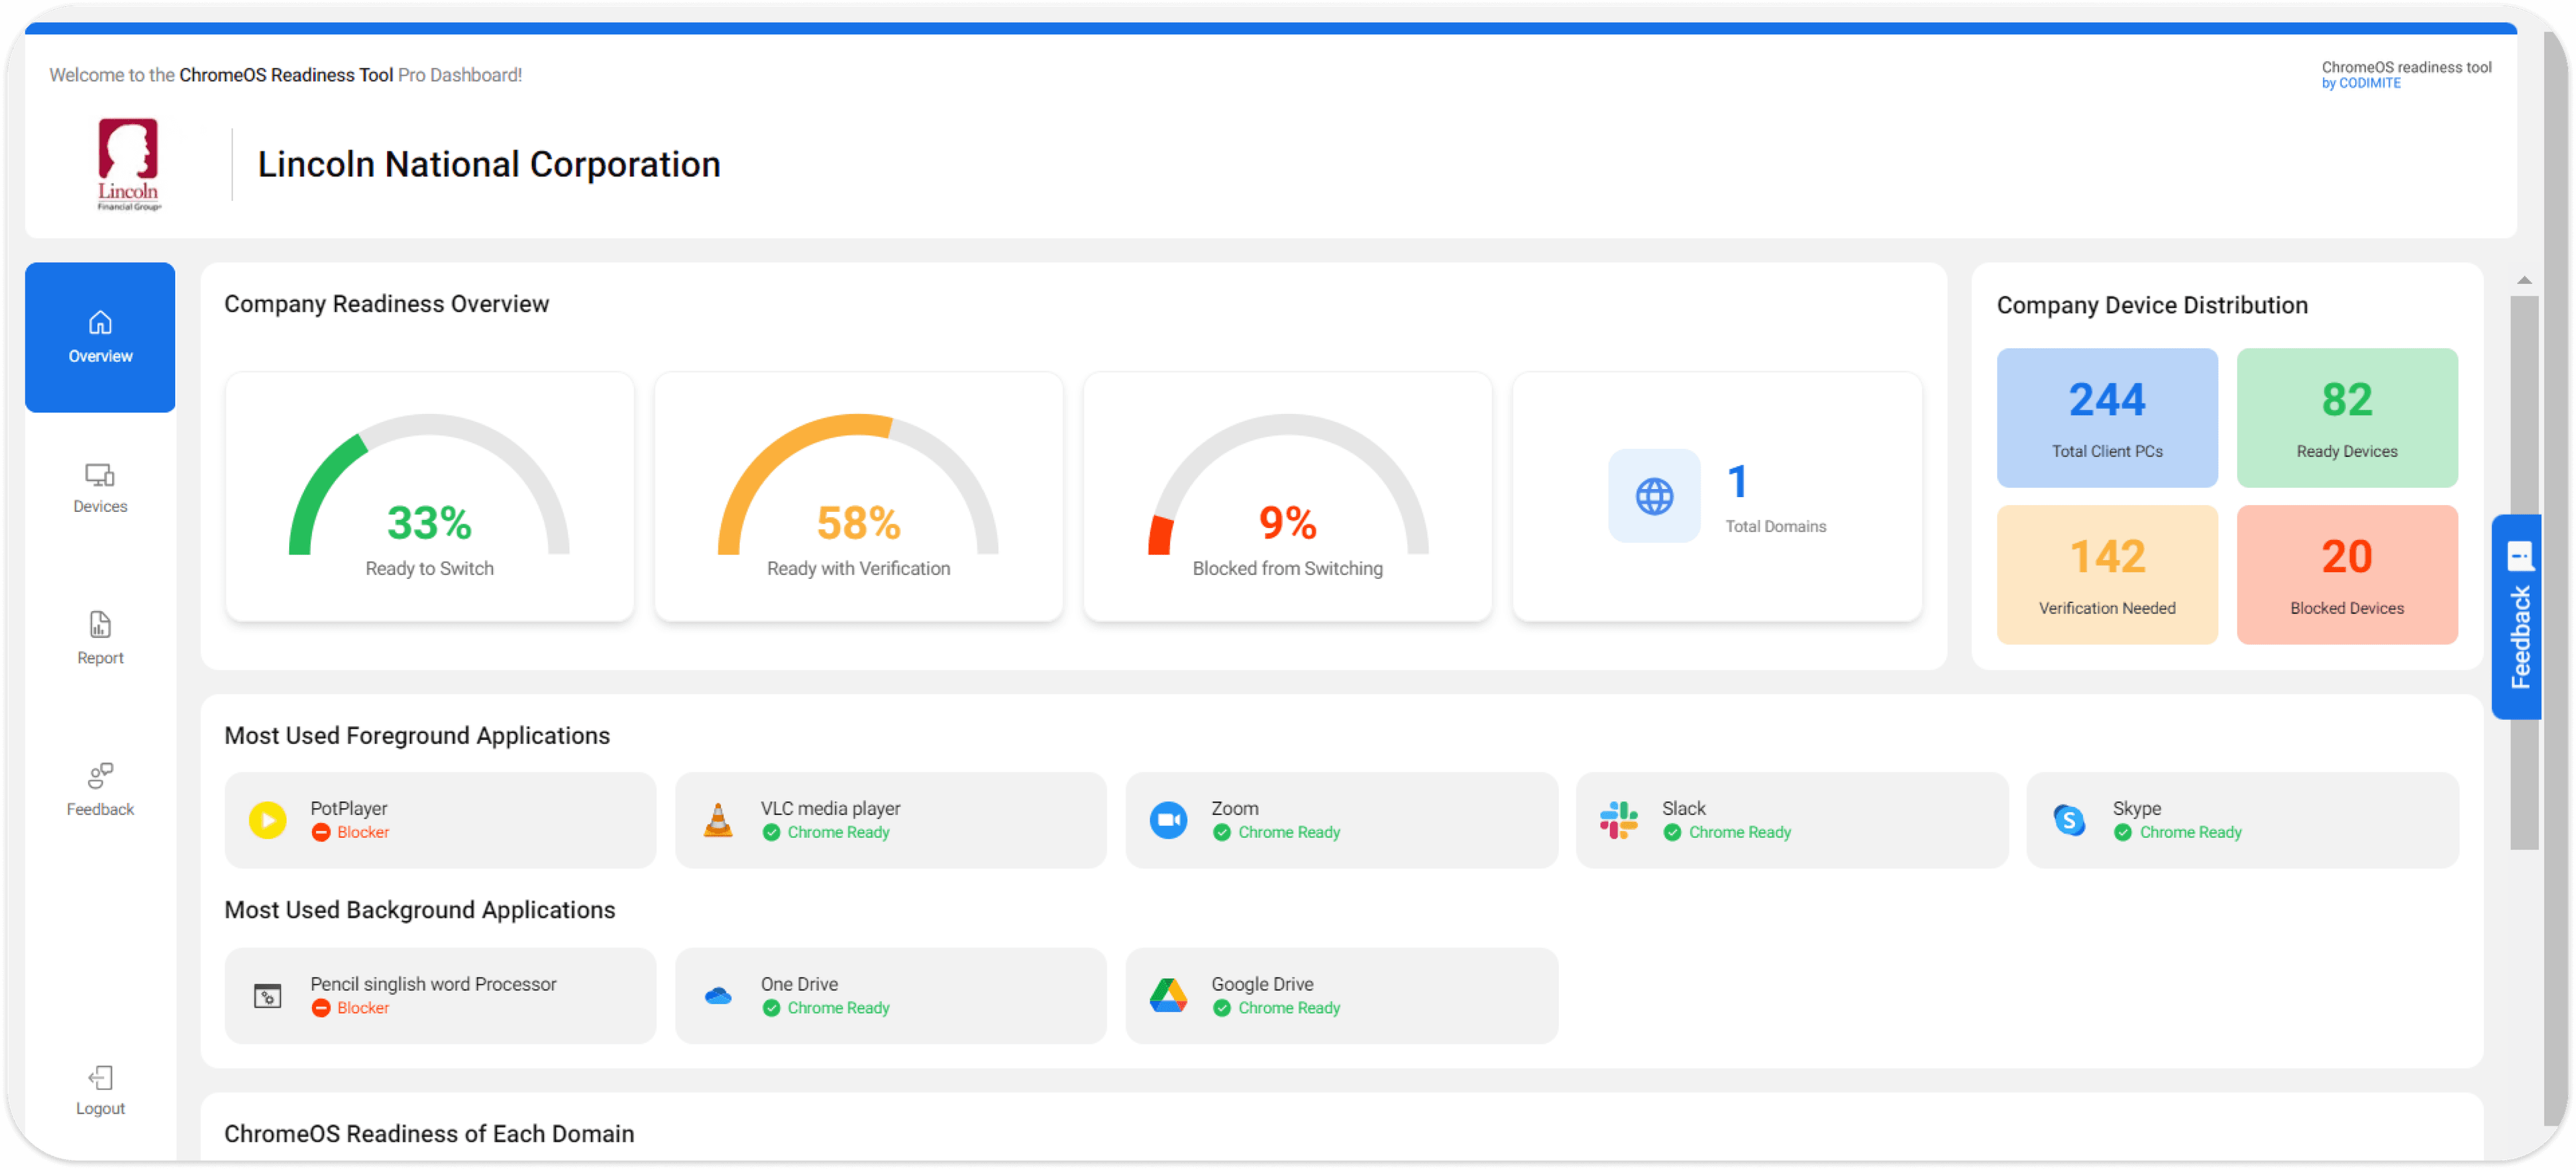Image resolution: width=2576 pixels, height=1170 pixels.
Task: Click 'Company Device Distribution' heading
Action: point(2152,306)
